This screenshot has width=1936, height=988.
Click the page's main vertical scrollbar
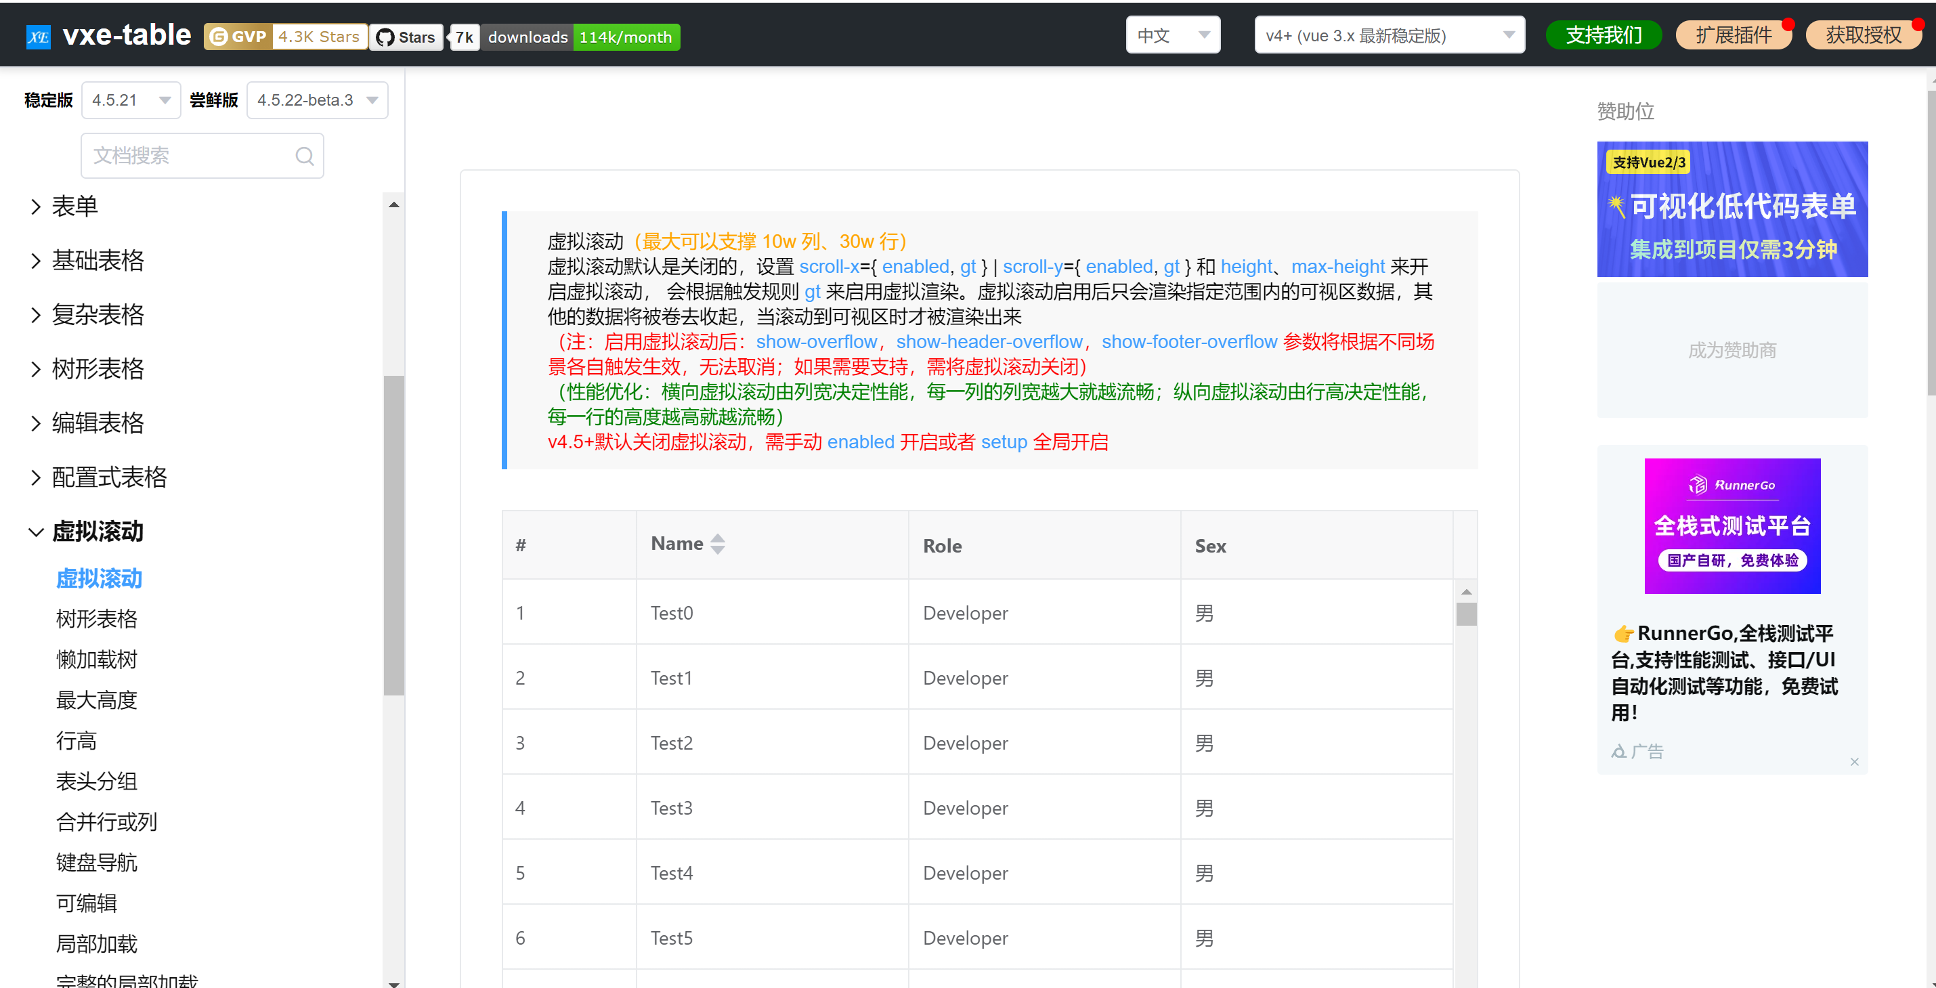pos(1930,242)
